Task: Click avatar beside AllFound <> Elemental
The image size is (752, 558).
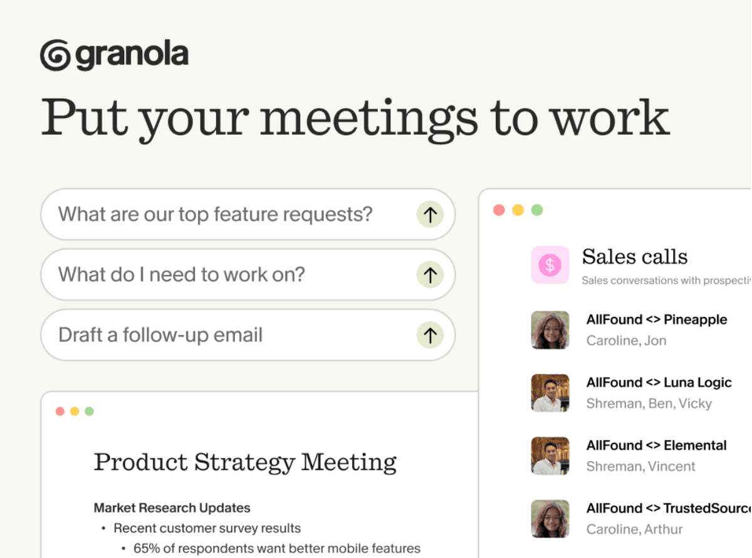Action: pos(550,456)
